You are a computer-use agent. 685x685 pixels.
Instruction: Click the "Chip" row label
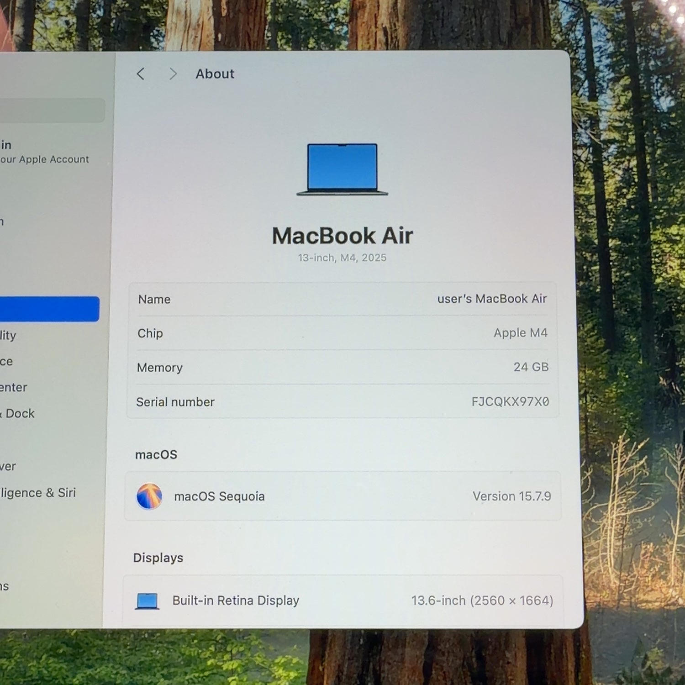click(x=150, y=333)
